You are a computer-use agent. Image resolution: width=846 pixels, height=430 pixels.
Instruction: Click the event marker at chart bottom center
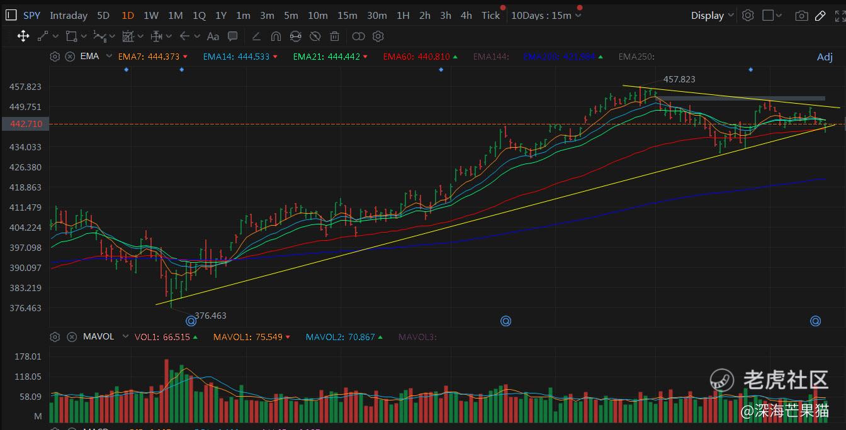[x=505, y=321]
